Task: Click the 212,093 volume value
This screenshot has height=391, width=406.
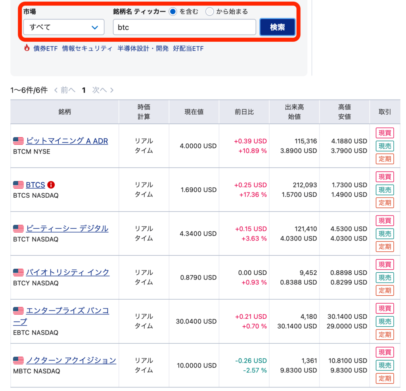Action: click(x=305, y=185)
